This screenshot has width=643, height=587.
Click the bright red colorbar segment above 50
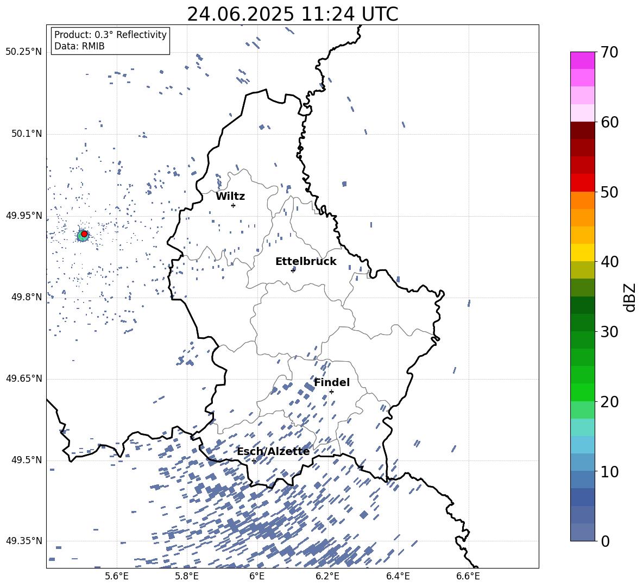582,183
